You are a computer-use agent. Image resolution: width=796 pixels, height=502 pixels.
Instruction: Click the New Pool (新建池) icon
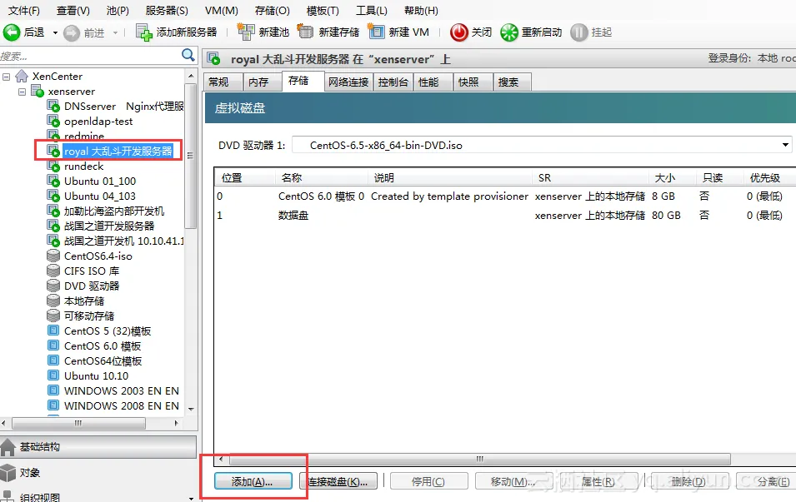246,32
